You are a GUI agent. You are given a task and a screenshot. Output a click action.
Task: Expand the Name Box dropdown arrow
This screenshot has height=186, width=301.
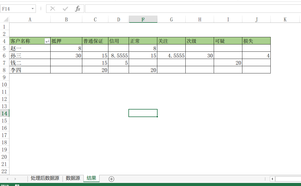coord(33,9)
